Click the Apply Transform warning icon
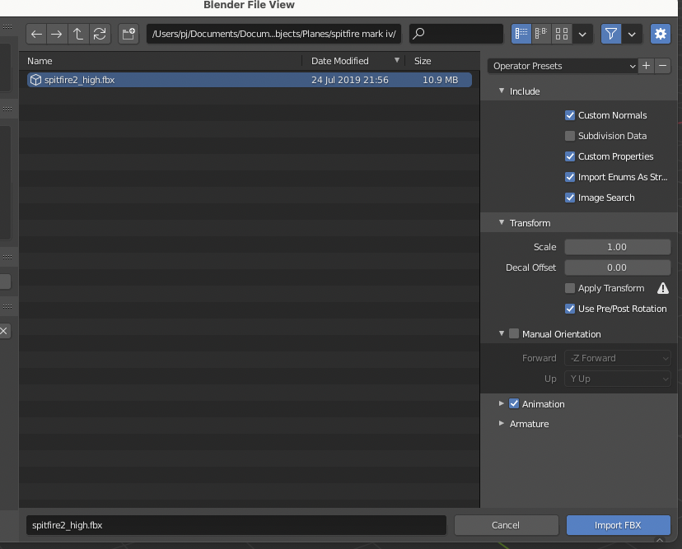682x549 pixels. tap(663, 288)
